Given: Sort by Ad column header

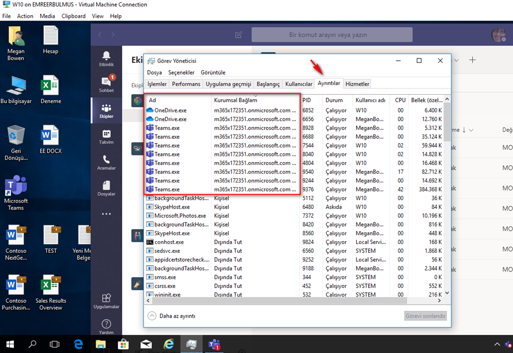Looking at the screenshot, I should (x=178, y=100).
